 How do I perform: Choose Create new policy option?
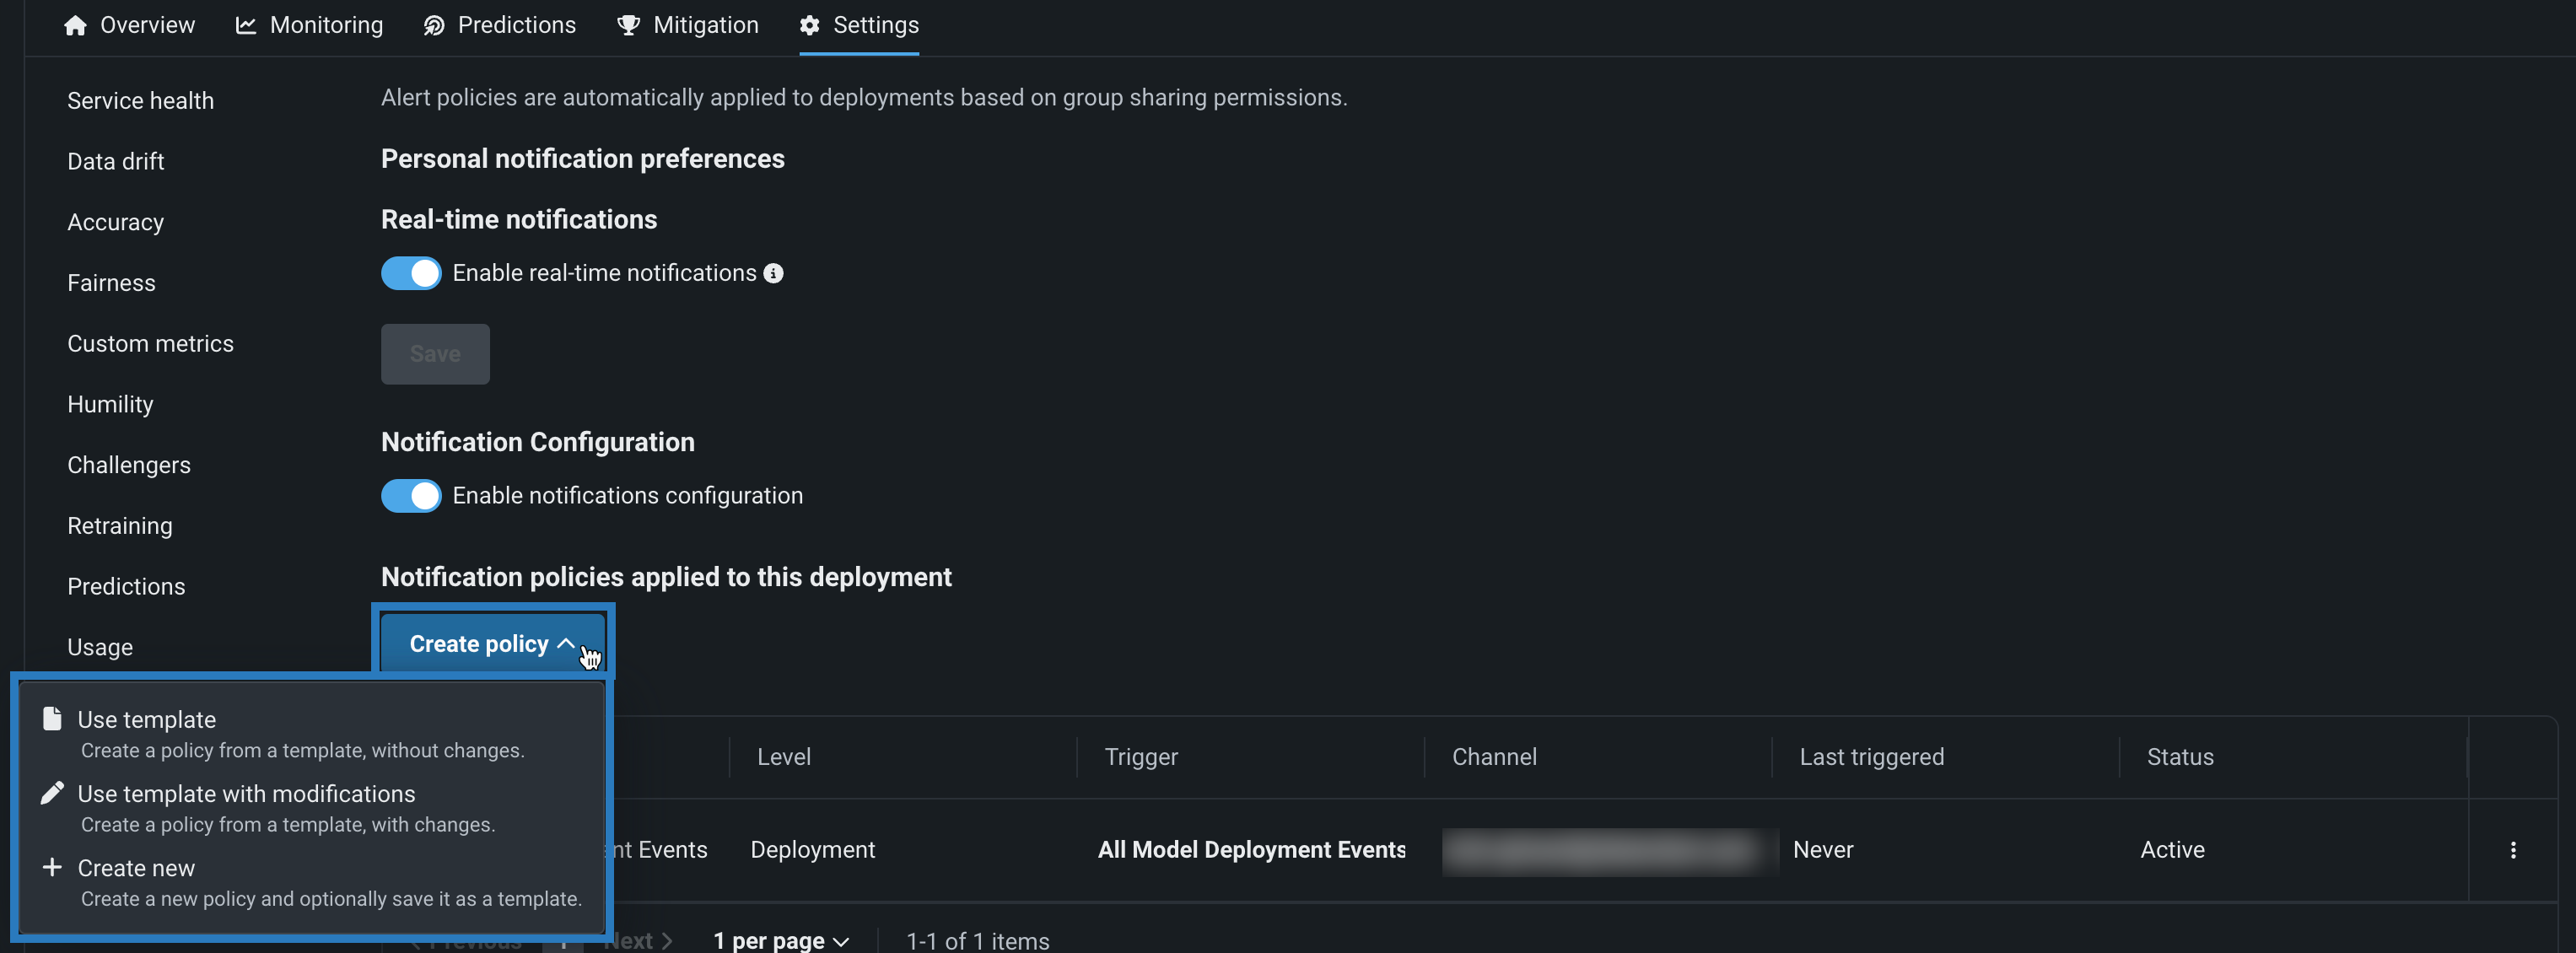coord(136,868)
